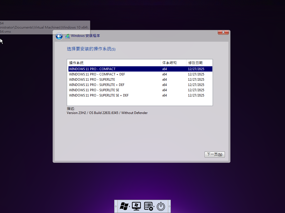
Task: Click the left diamond grip of dock
Action: point(116,206)
